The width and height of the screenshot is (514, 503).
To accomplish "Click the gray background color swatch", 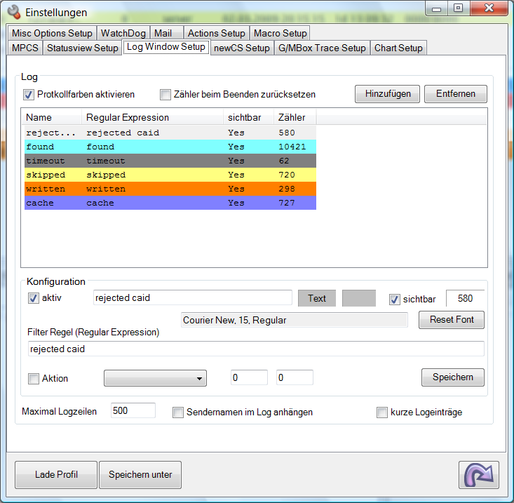I will click(359, 298).
